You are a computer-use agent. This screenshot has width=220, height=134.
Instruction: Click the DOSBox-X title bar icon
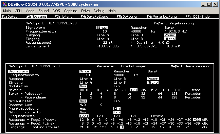[x=5, y=4]
